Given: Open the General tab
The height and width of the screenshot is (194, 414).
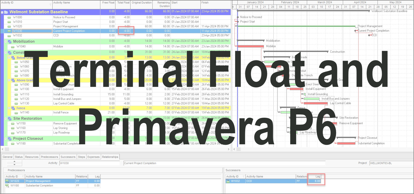Looking at the screenshot, I should click(x=8, y=157).
